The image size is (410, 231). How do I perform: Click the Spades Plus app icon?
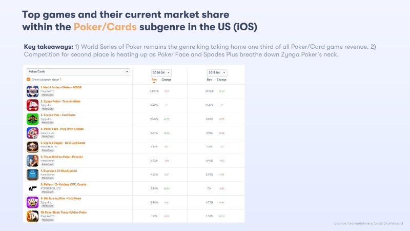32,119
